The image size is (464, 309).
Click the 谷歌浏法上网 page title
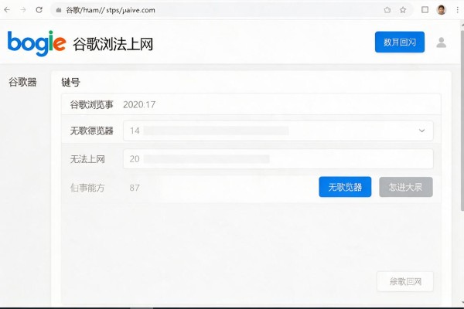pyautogui.click(x=113, y=44)
